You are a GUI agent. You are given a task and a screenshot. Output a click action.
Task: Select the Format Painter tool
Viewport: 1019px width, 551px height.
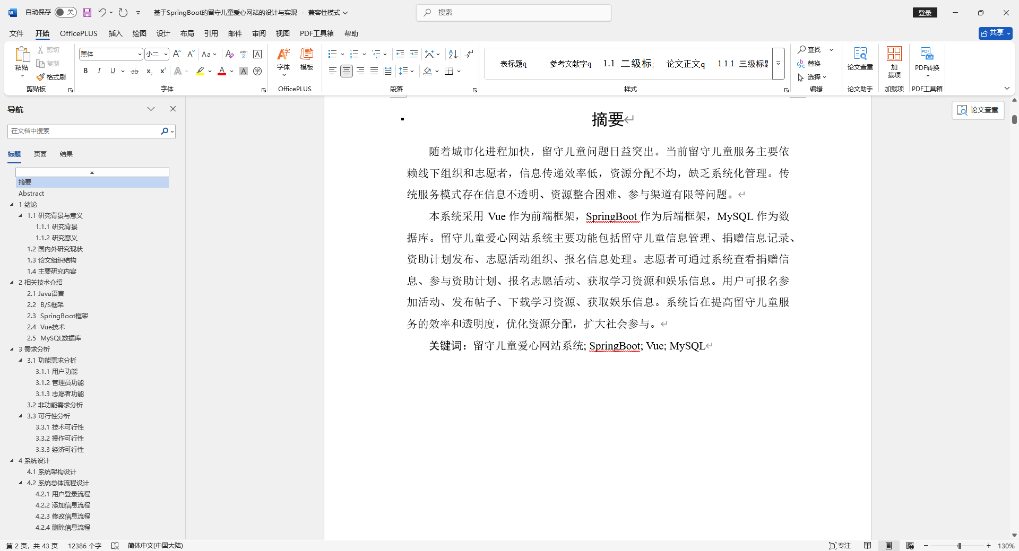(51, 76)
